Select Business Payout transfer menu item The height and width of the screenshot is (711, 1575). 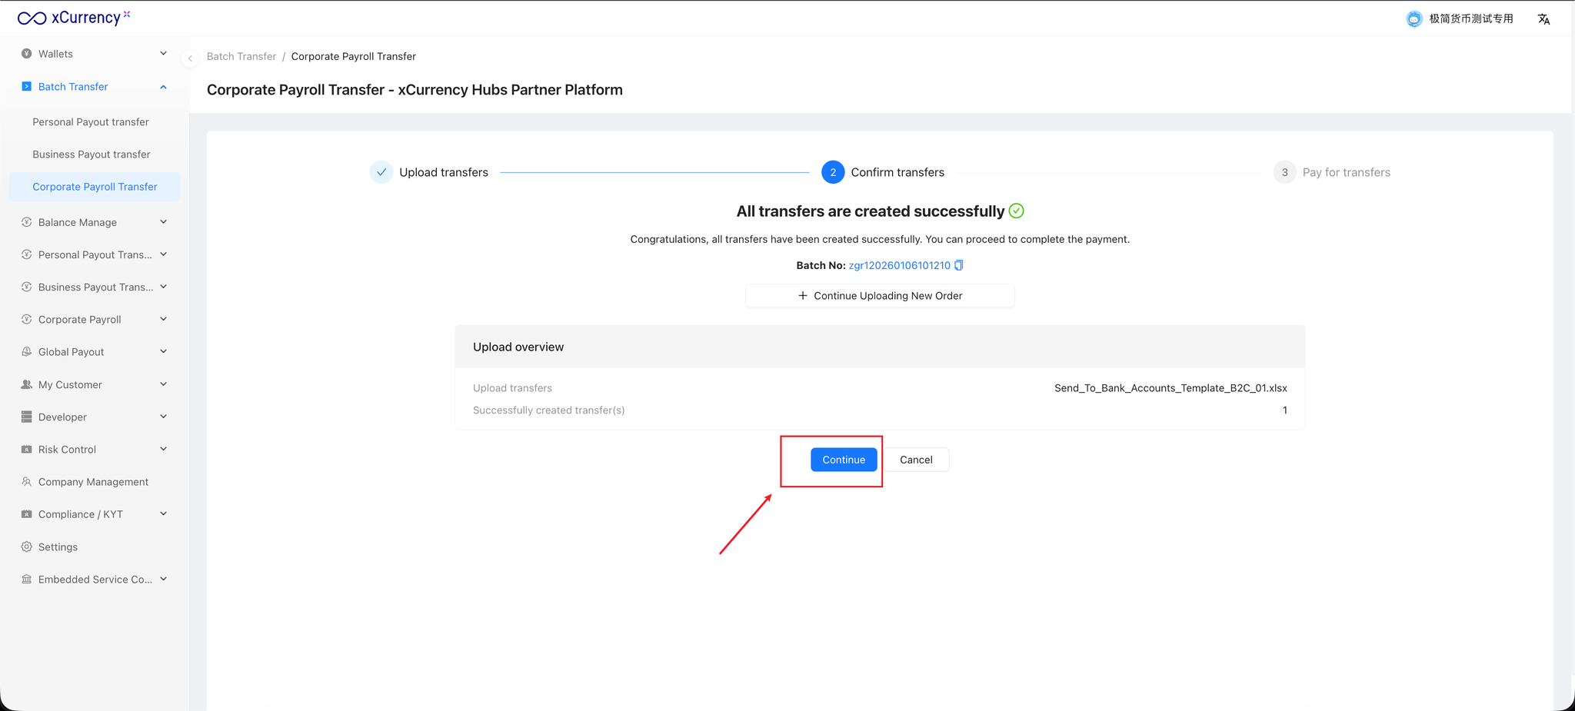click(92, 154)
